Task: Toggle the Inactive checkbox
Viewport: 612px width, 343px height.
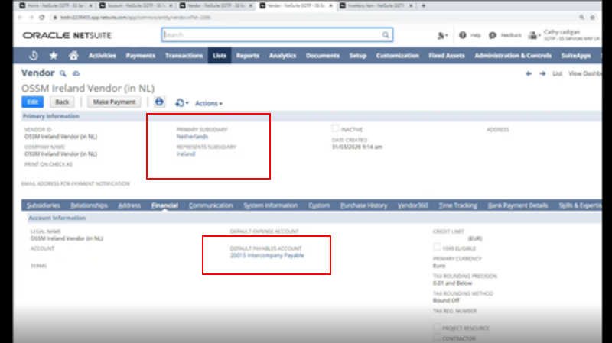Action: tap(335, 128)
